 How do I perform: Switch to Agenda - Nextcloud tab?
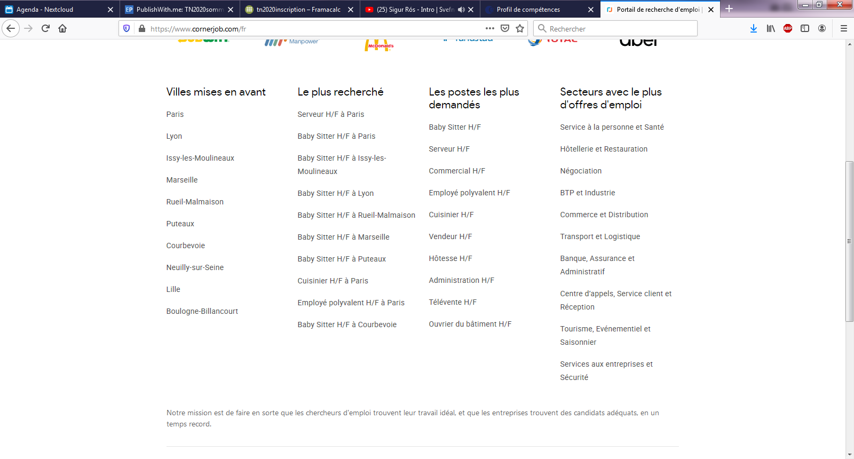pos(53,10)
